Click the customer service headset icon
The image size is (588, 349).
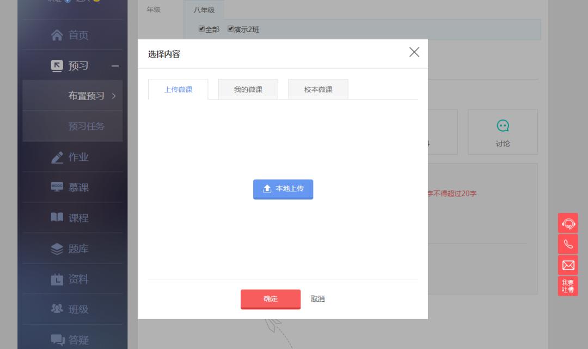click(x=567, y=223)
